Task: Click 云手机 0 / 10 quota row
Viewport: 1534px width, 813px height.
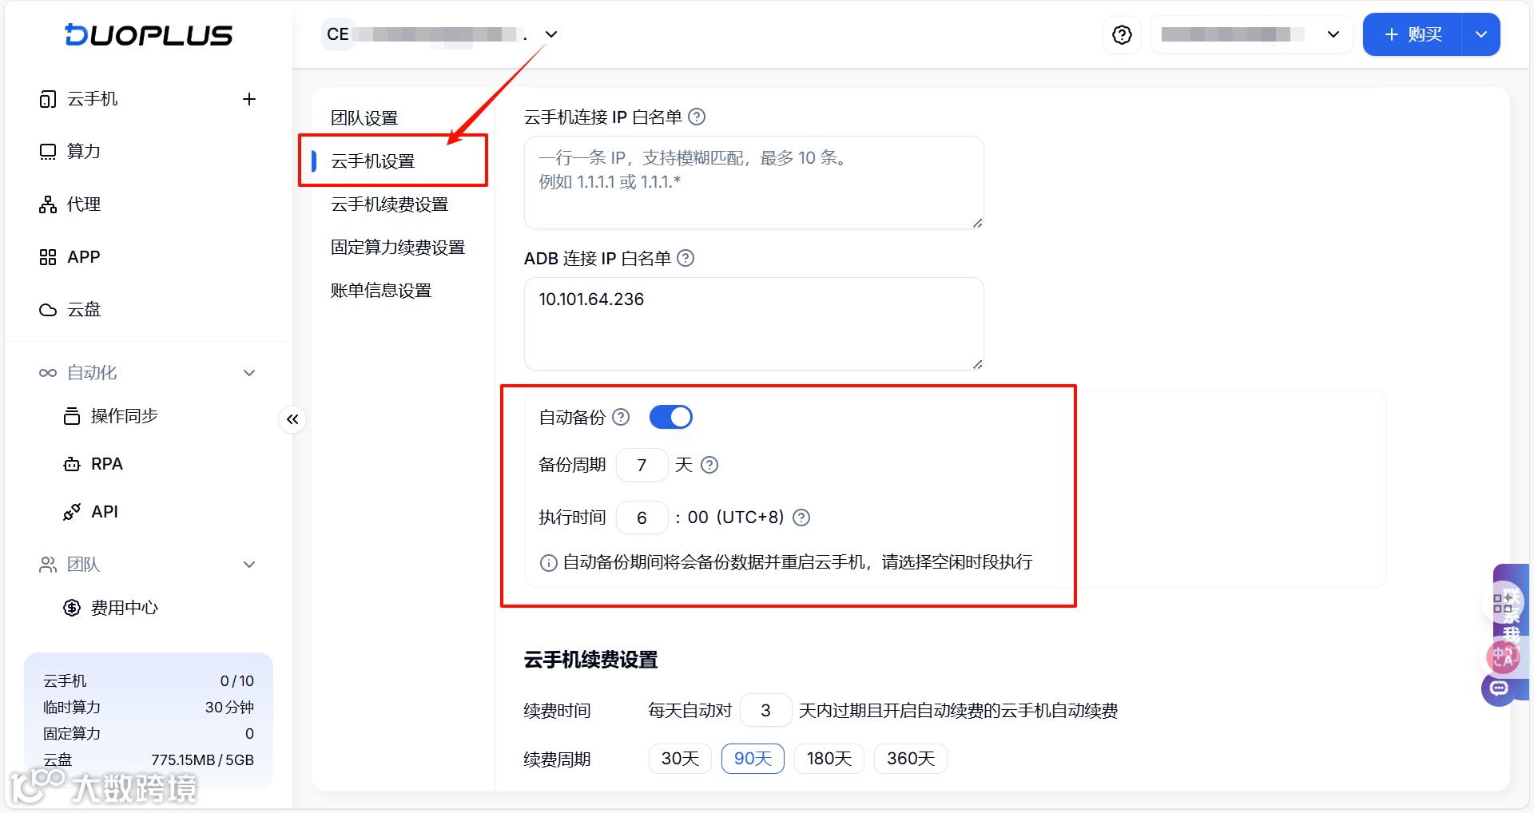Action: (x=149, y=681)
